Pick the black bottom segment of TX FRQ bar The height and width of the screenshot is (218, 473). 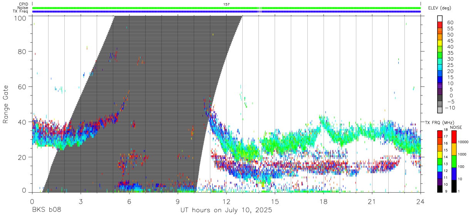coord(439,188)
